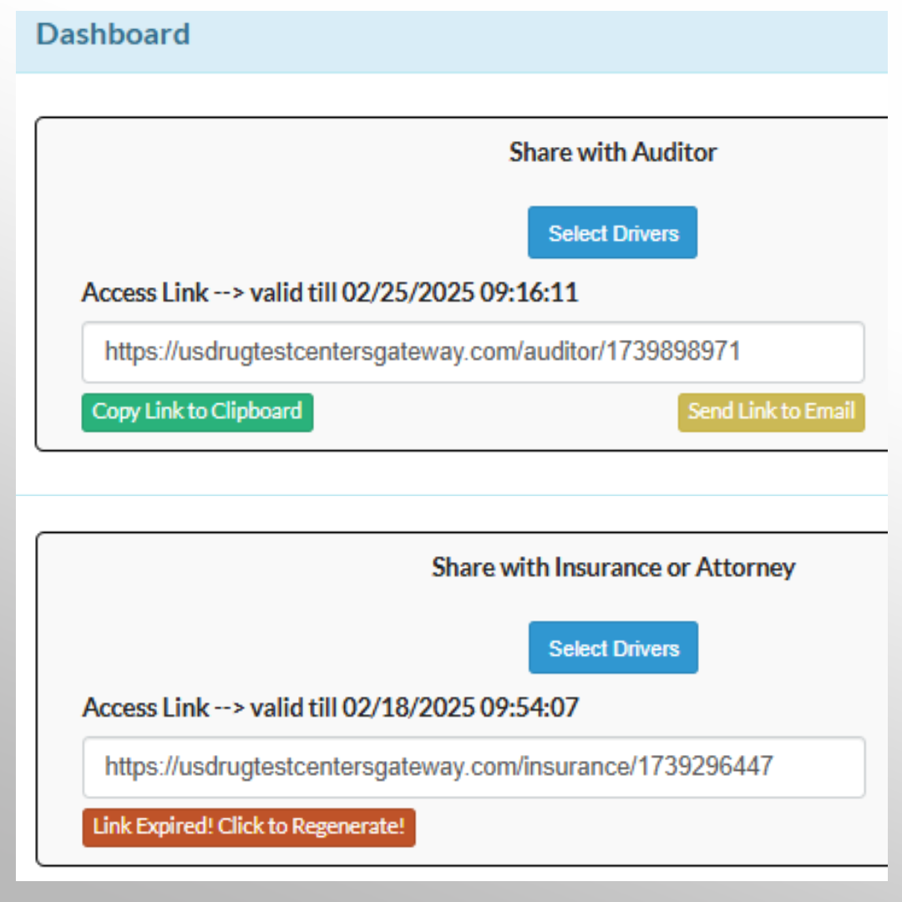
Task: Click the Dashboard page heading
Action: coord(114,34)
